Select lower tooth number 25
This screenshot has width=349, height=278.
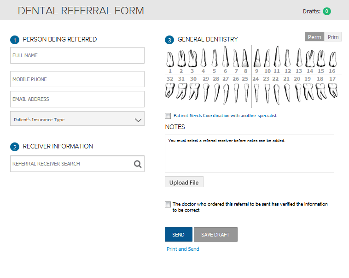click(246, 92)
